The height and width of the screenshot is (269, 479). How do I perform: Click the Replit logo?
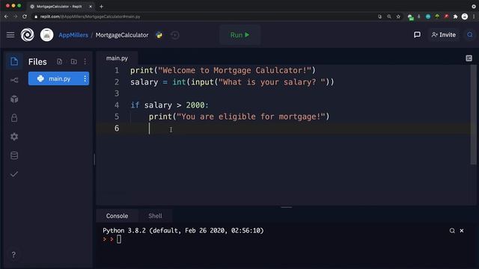27,35
